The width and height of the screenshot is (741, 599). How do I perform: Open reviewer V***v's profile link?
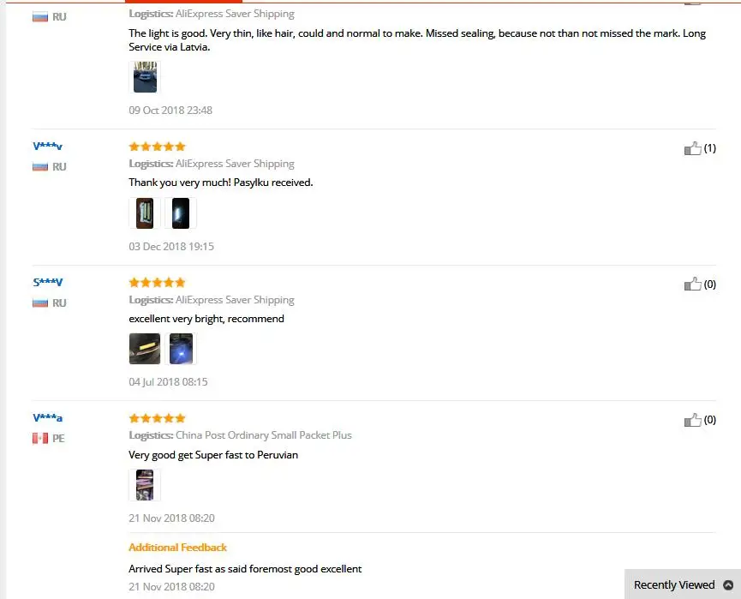(47, 146)
